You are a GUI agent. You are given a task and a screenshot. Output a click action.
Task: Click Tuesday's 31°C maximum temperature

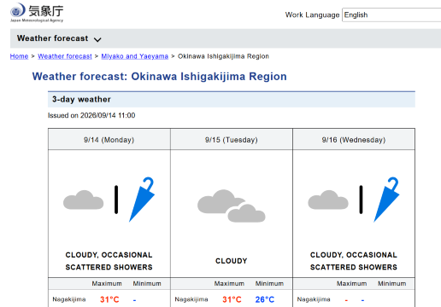(232, 299)
